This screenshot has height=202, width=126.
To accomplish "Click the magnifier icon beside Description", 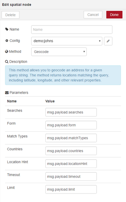I will 7,62.
